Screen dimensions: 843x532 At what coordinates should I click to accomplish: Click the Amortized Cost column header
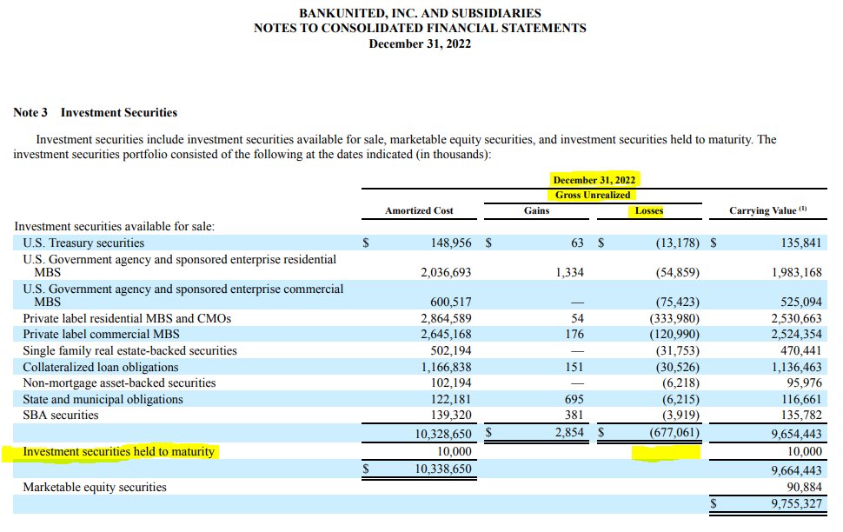(419, 211)
